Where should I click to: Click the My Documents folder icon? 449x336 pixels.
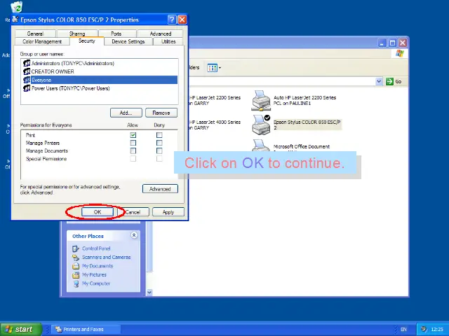(76, 266)
